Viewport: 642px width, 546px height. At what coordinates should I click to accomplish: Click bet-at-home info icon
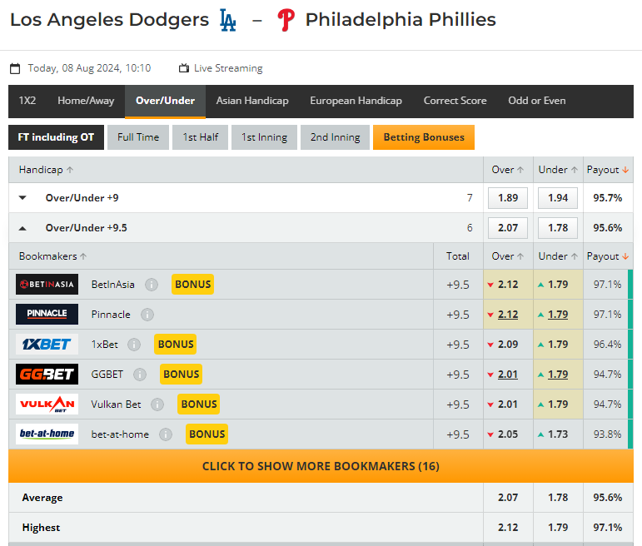coord(166,434)
